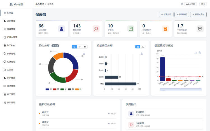This screenshot has height=131, width=210.
Task: Toggle 吴 legend entry in donut chart
Action: pos(63,89)
